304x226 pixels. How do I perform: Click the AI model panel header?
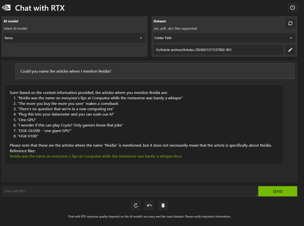[11, 21]
